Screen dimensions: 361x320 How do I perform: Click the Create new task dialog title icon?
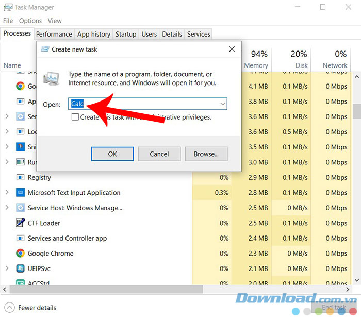[45, 49]
